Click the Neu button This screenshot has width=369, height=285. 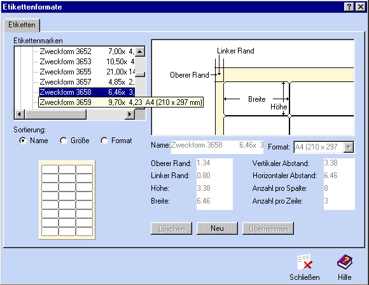217,228
